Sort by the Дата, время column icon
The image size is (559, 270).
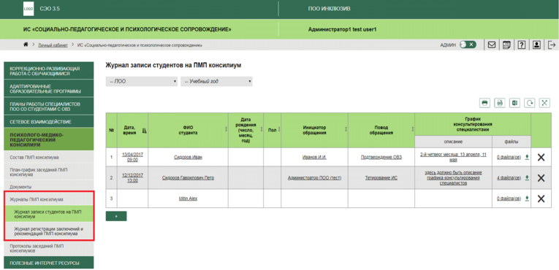144,131
